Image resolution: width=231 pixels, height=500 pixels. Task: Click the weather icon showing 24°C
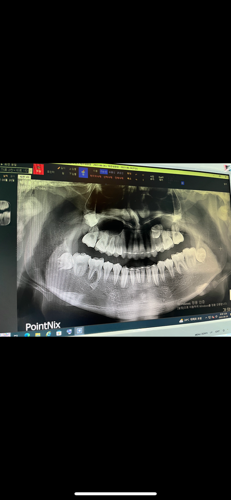[181, 321]
